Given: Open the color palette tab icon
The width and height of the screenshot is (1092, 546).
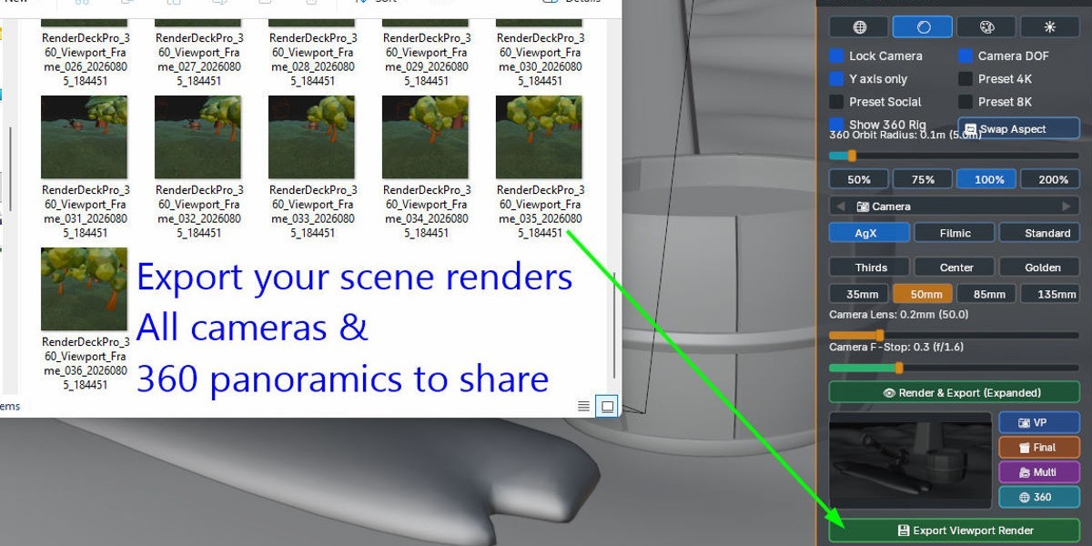Looking at the screenshot, I should tap(986, 27).
